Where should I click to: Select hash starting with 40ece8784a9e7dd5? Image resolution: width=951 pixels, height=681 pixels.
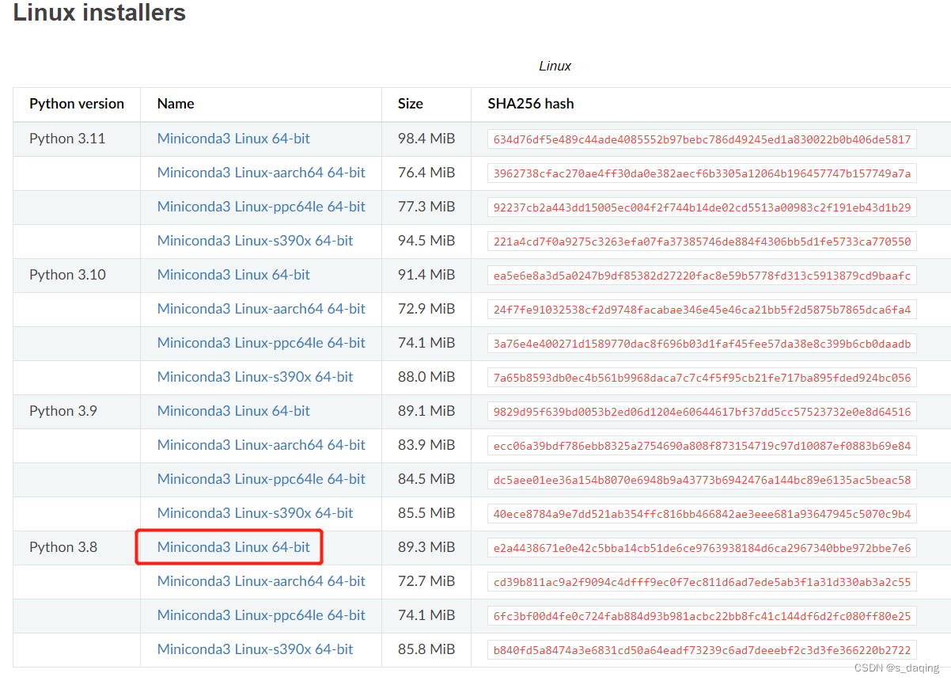click(702, 514)
